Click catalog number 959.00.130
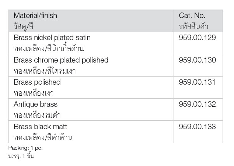Image resolution: width=234 pixels, height=166 pixels. coord(197,60)
